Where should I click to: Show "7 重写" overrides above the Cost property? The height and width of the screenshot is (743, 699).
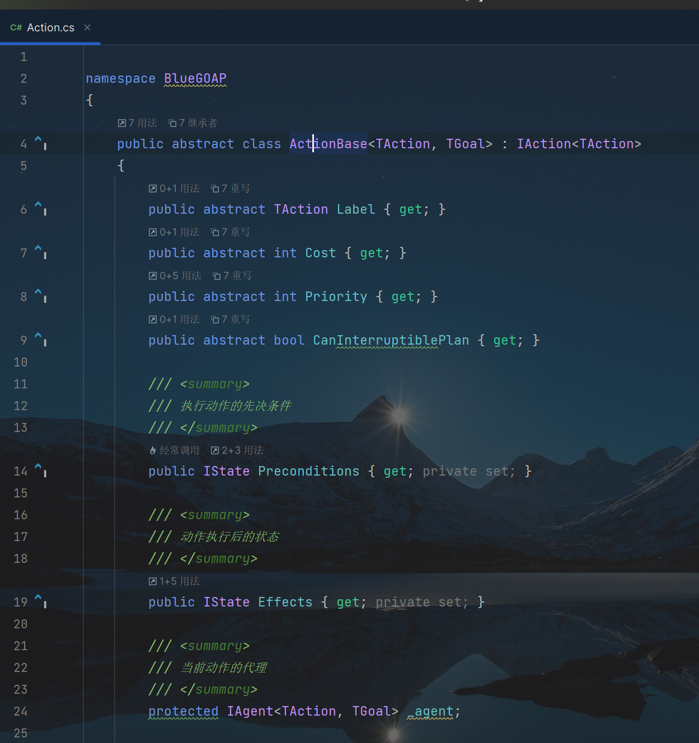(231, 232)
